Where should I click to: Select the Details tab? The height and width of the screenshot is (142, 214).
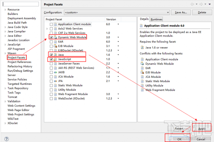pyautogui.click(x=144, y=19)
